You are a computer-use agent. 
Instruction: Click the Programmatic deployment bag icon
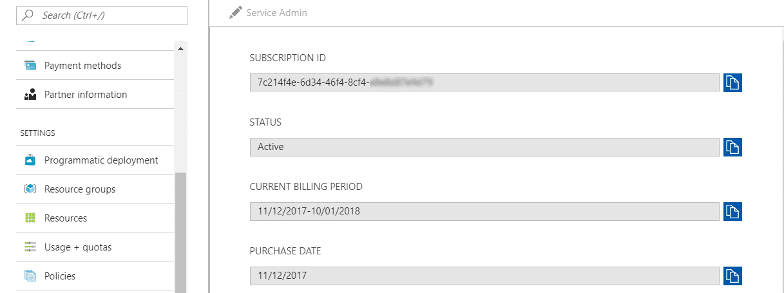click(30, 160)
